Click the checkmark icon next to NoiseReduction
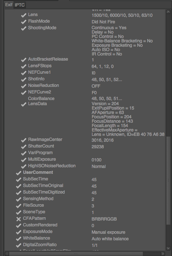This screenshot has width=172, height=256. (24, 86)
